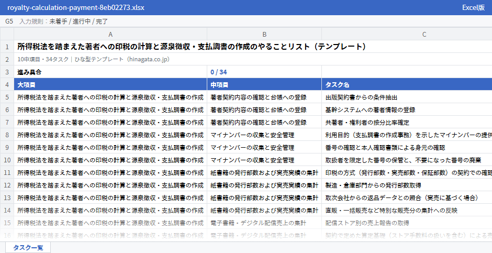
Task: Select row header 4
Action: pyautogui.click(x=7, y=84)
